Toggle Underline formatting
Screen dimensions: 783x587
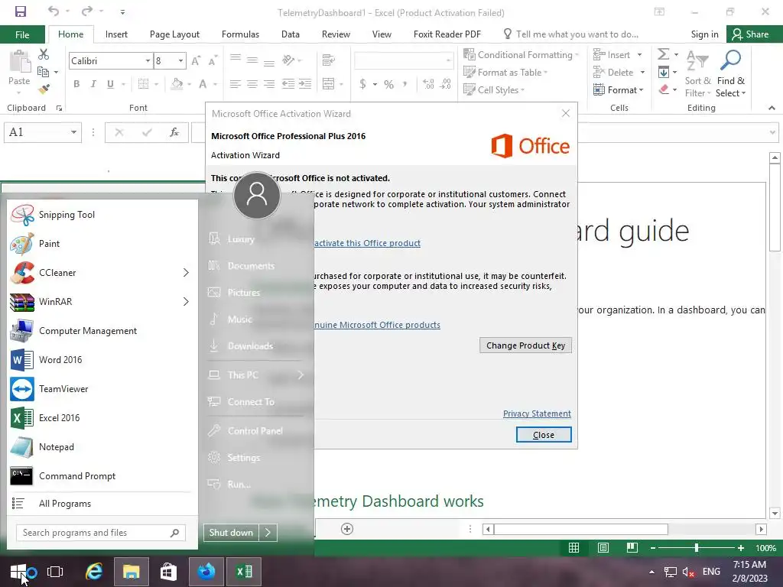point(110,84)
